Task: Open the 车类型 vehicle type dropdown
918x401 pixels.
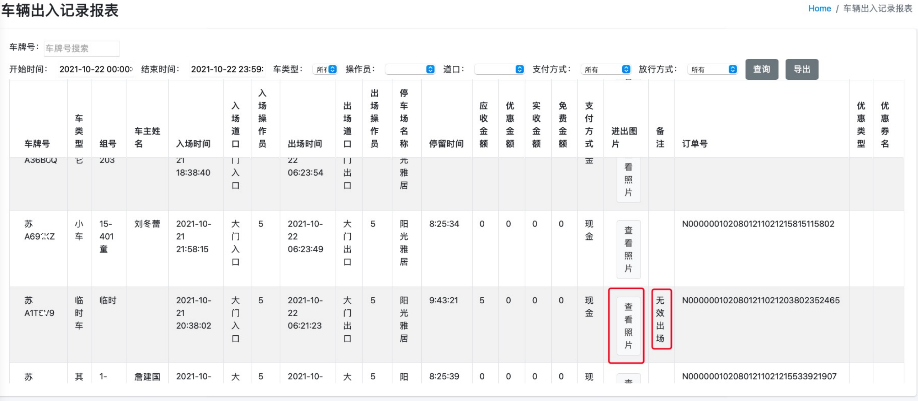Action: (x=325, y=69)
